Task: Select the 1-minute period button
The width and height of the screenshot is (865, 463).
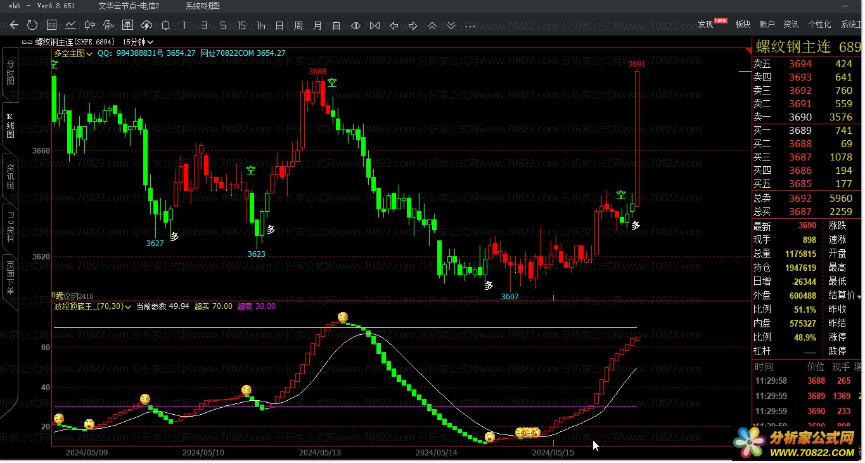Action: [x=184, y=25]
